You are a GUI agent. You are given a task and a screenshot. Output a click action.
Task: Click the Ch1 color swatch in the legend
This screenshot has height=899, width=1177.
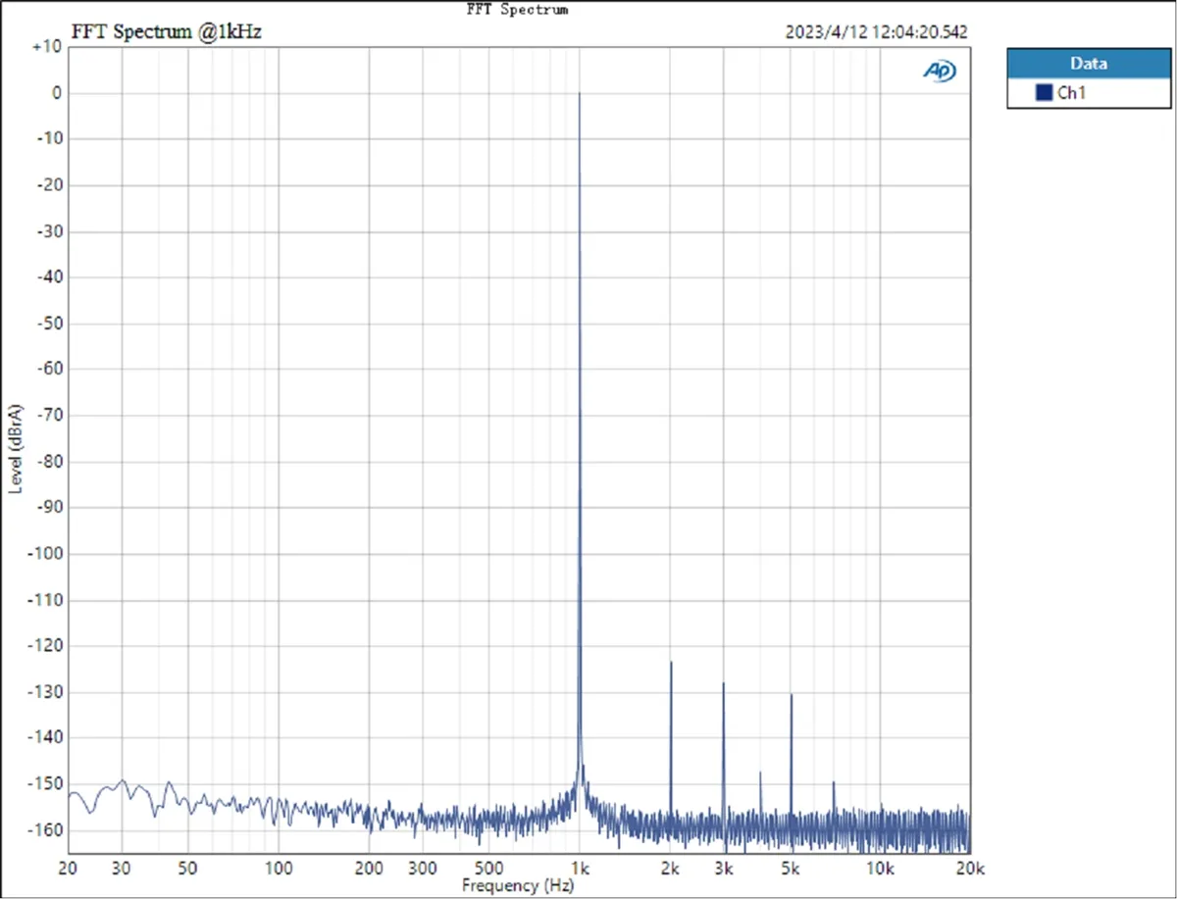pos(1044,93)
